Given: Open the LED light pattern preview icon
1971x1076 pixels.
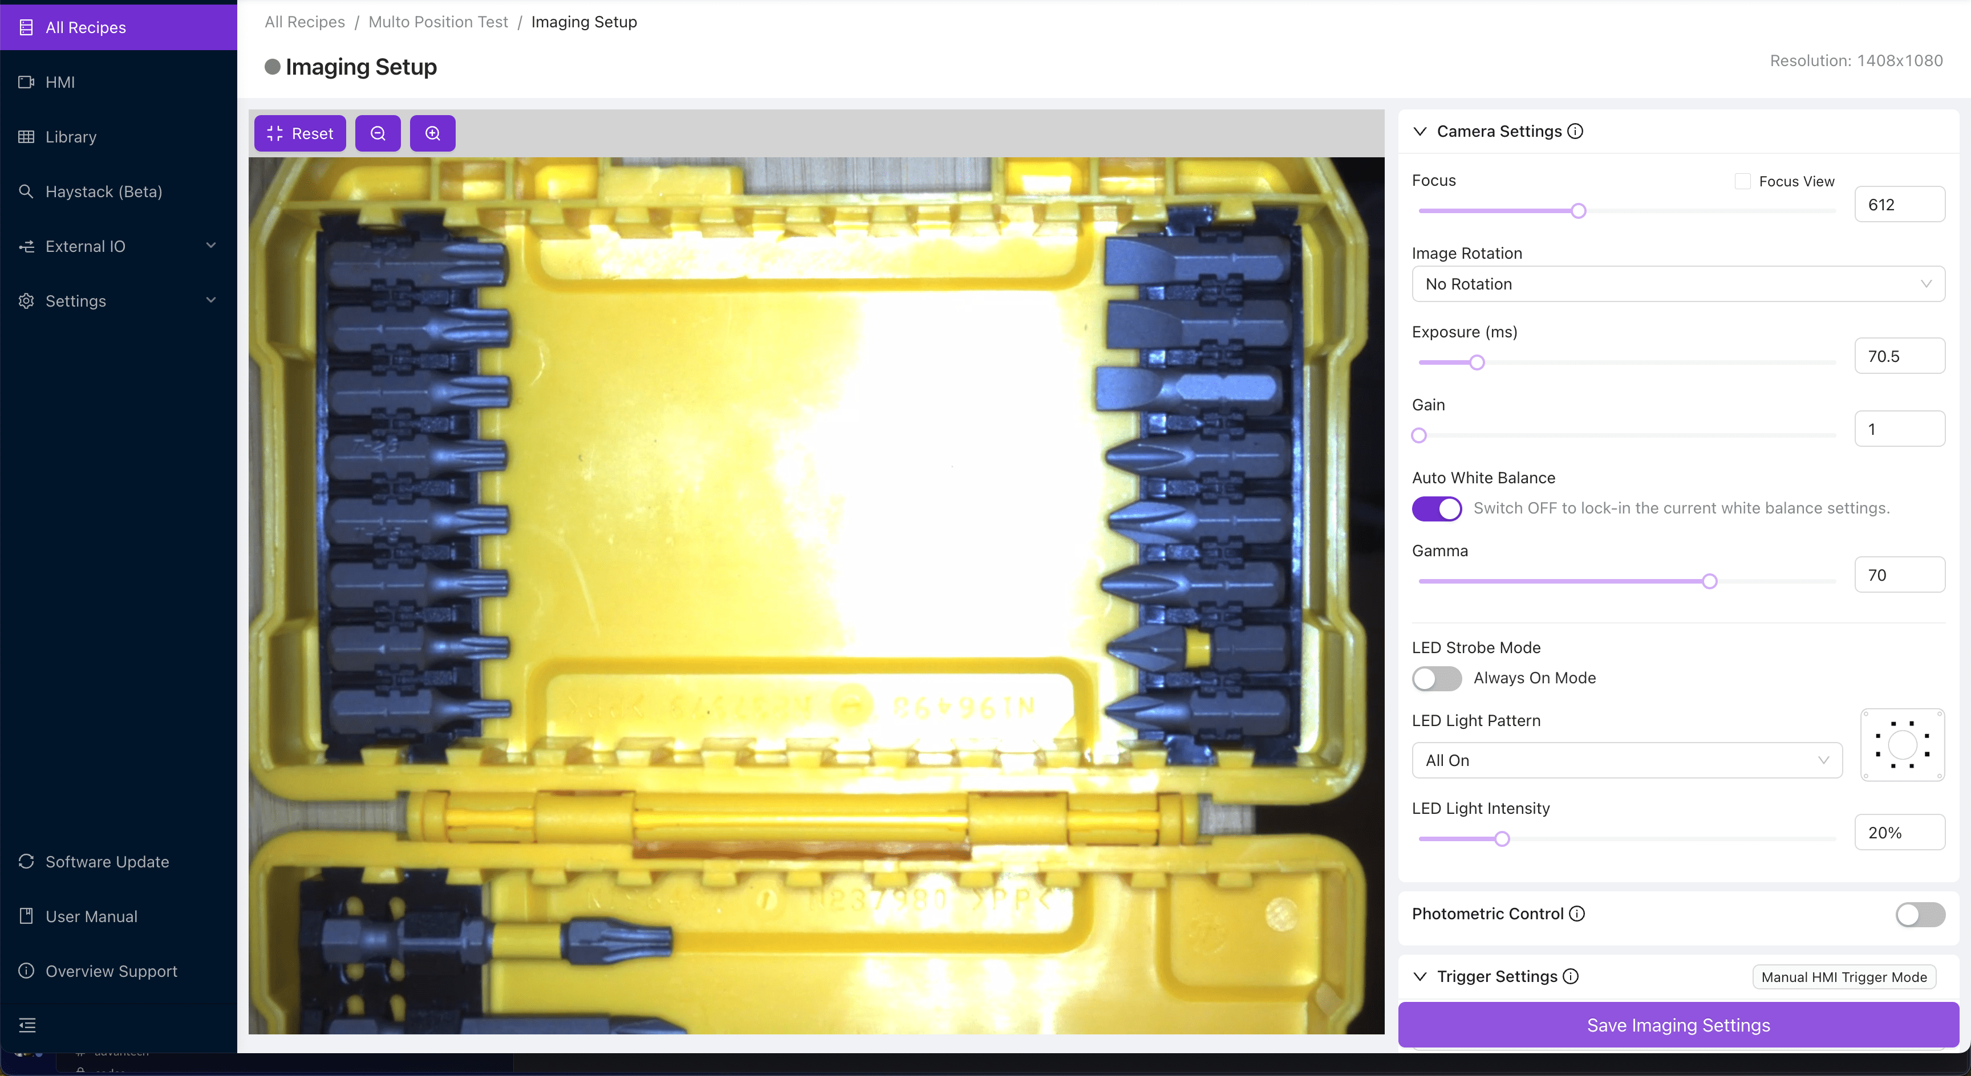Looking at the screenshot, I should click(1902, 744).
